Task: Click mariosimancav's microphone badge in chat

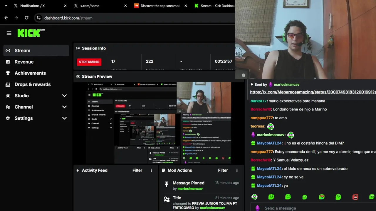Action: [x=253, y=135]
